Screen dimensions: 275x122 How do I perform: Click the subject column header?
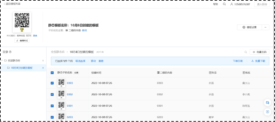pos(212,73)
